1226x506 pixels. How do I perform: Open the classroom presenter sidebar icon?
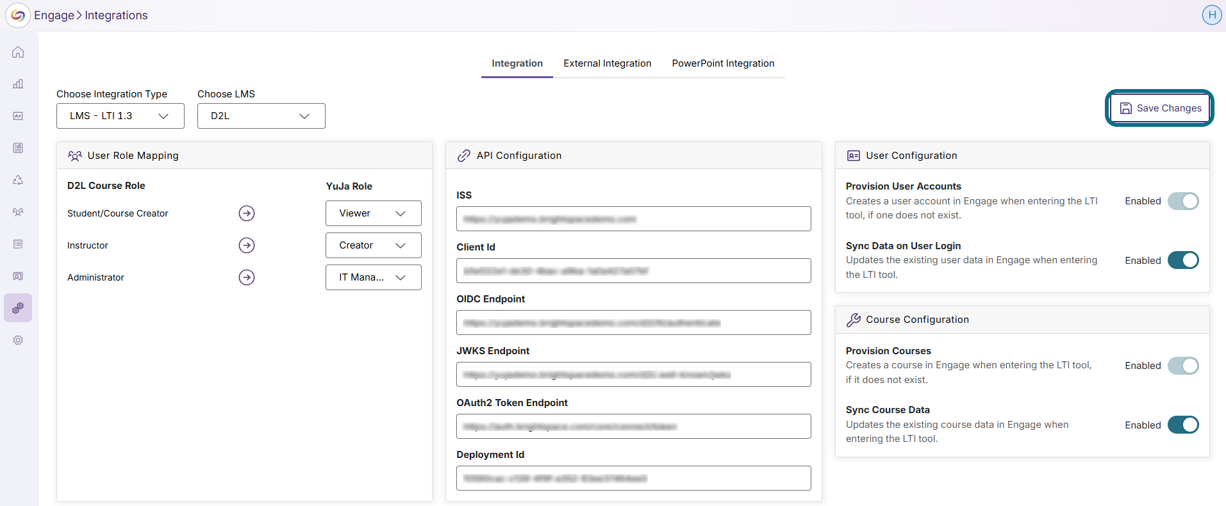pyautogui.click(x=18, y=276)
